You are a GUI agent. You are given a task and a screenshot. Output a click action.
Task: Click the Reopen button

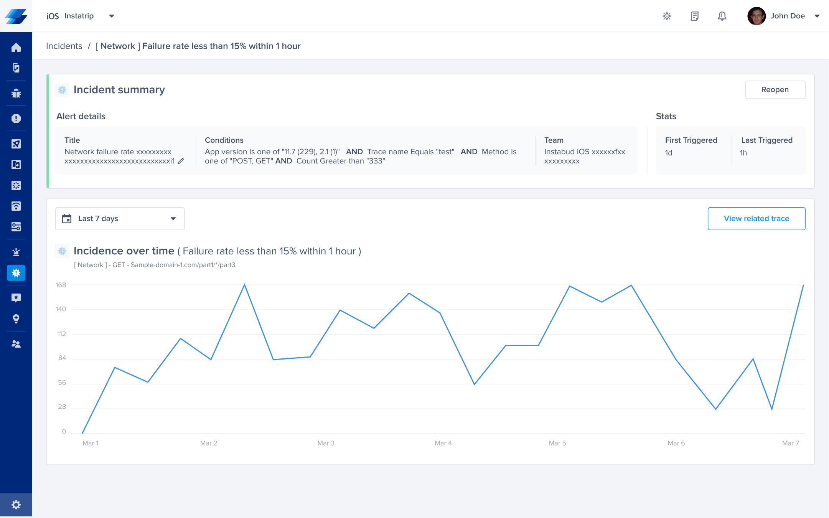(775, 90)
